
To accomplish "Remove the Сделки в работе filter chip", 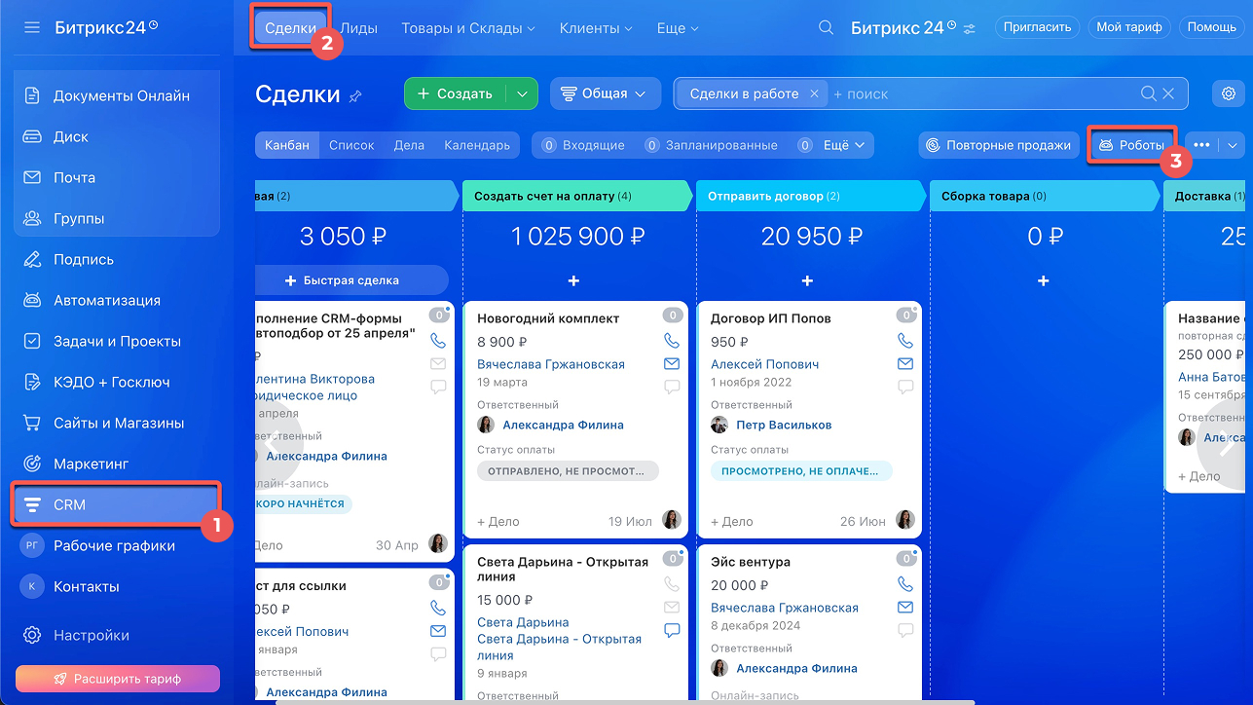I will click(814, 93).
